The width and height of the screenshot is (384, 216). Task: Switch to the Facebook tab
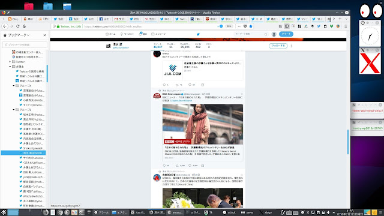pyautogui.click(x=104, y=19)
